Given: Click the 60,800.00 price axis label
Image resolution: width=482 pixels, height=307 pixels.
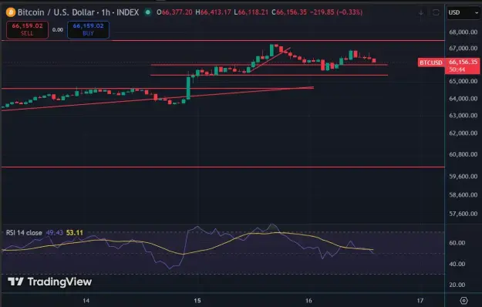Looking at the screenshot, I should [463, 154].
